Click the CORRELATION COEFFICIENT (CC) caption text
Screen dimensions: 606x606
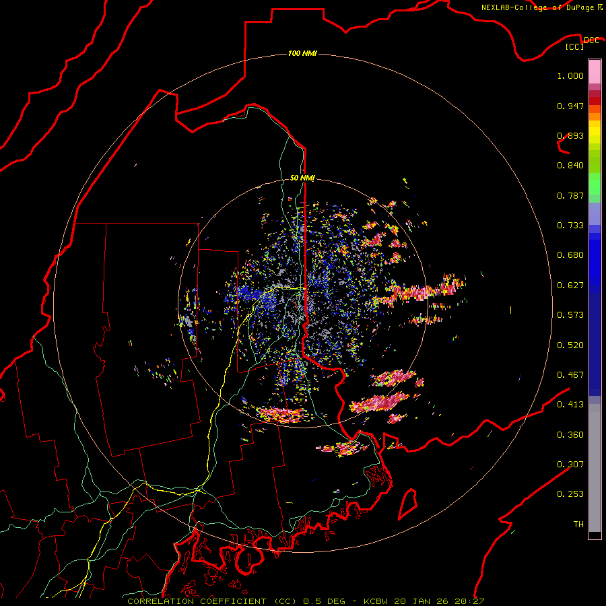212,601
